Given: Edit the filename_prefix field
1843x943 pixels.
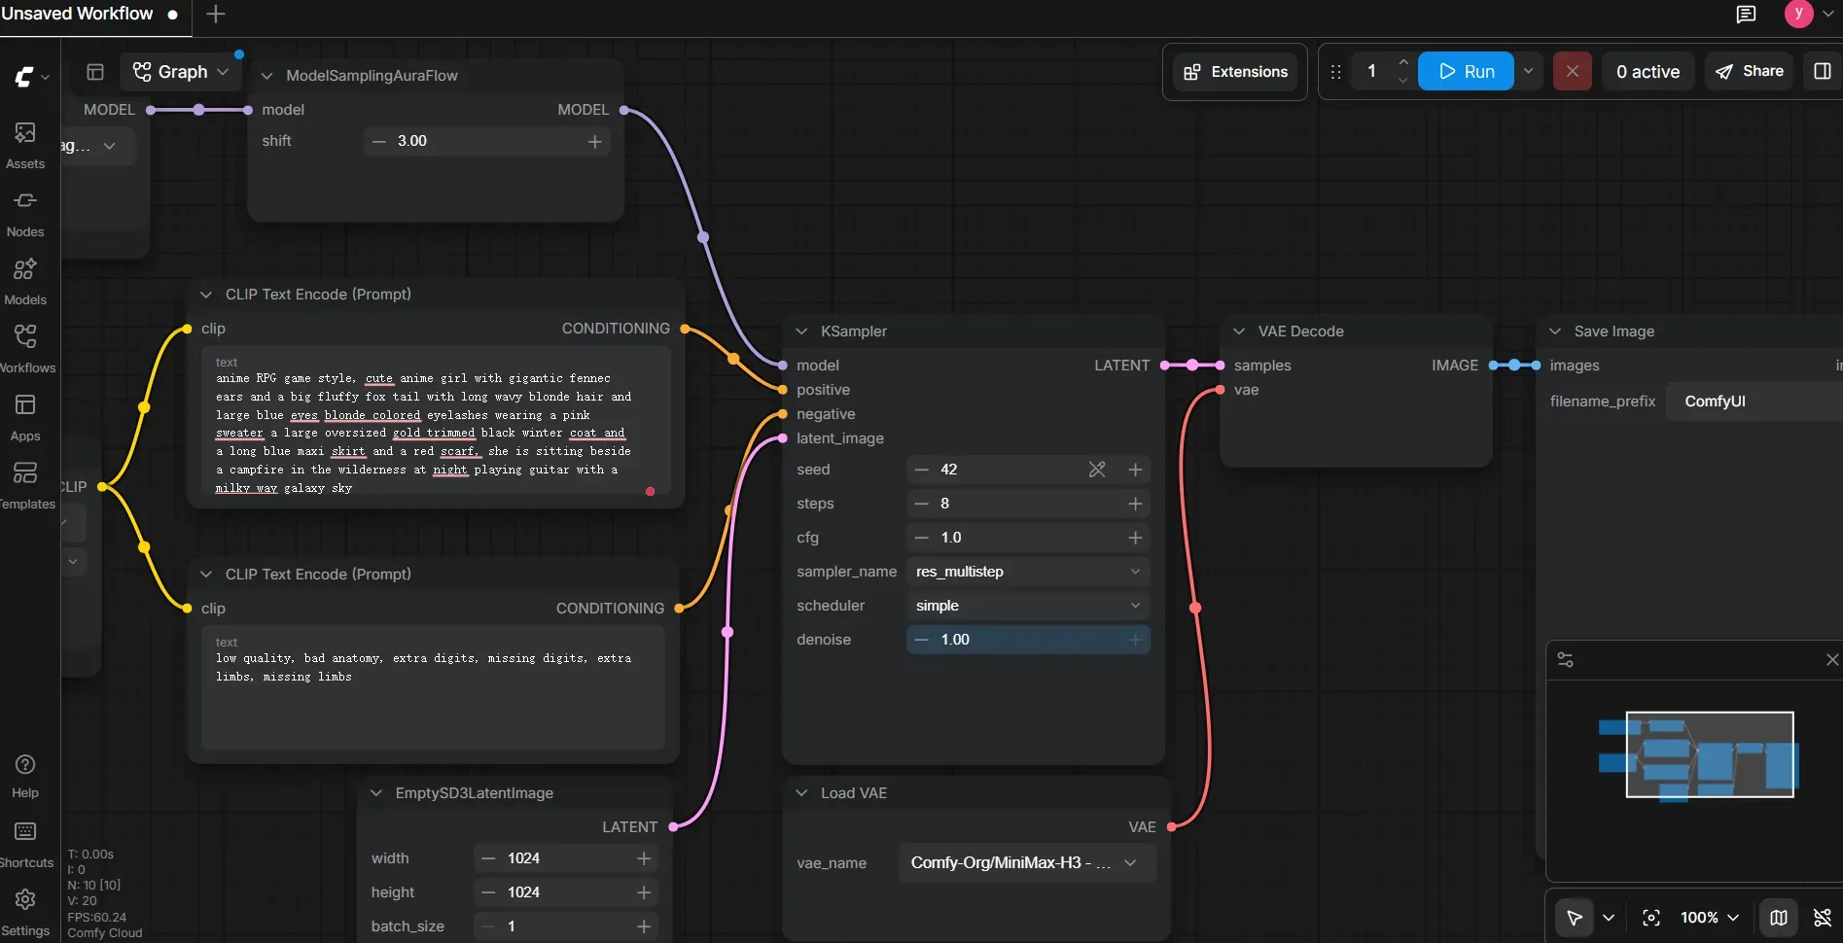Looking at the screenshot, I should 1754,402.
